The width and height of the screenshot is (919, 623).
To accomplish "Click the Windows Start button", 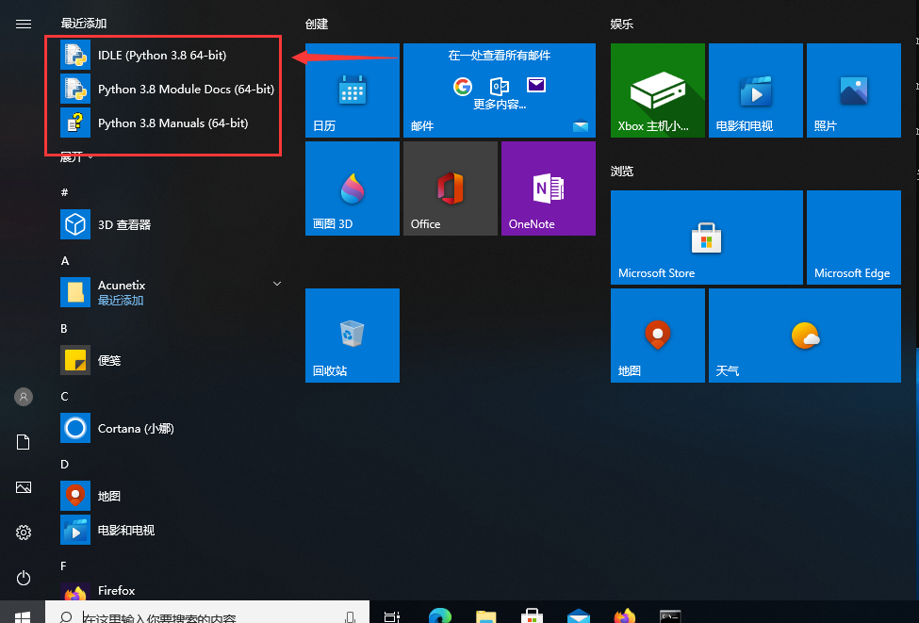I will [23, 616].
